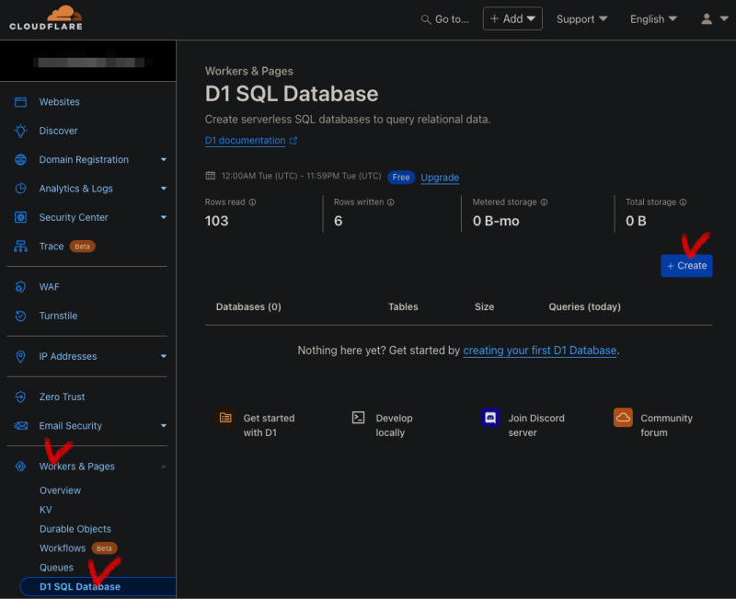
Task: Click the Go to... search field
Action: [x=448, y=17]
